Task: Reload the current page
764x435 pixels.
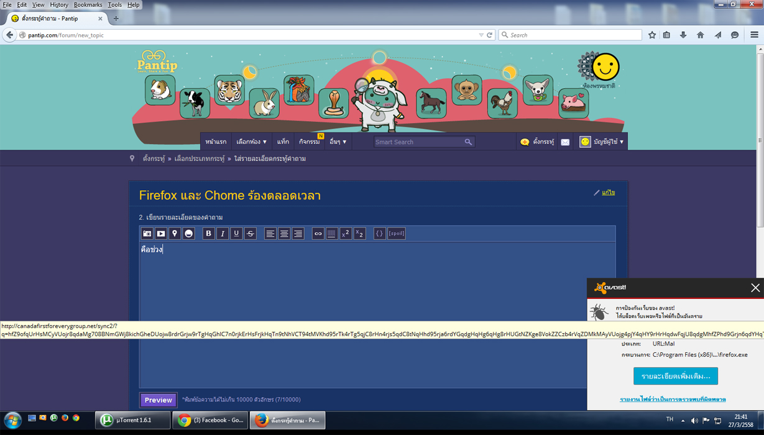Action: click(489, 35)
